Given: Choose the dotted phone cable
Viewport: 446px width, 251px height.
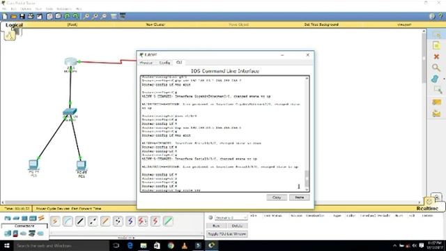Looking at the screenshot, I should 118,221.
